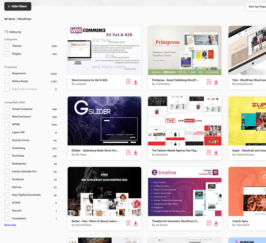Click the Refine by filter icon
The image size is (266, 243).
point(6,32)
